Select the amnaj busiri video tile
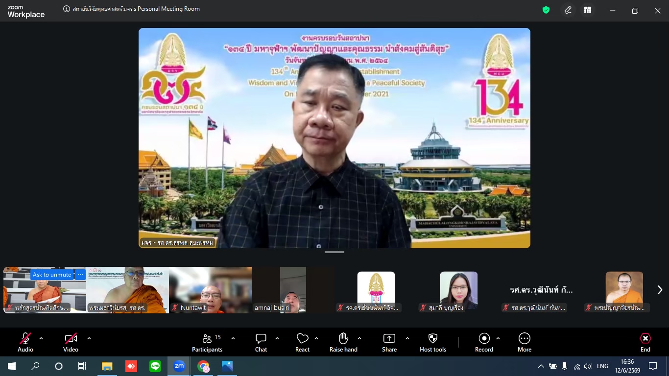This screenshot has width=669, height=376. (293, 290)
